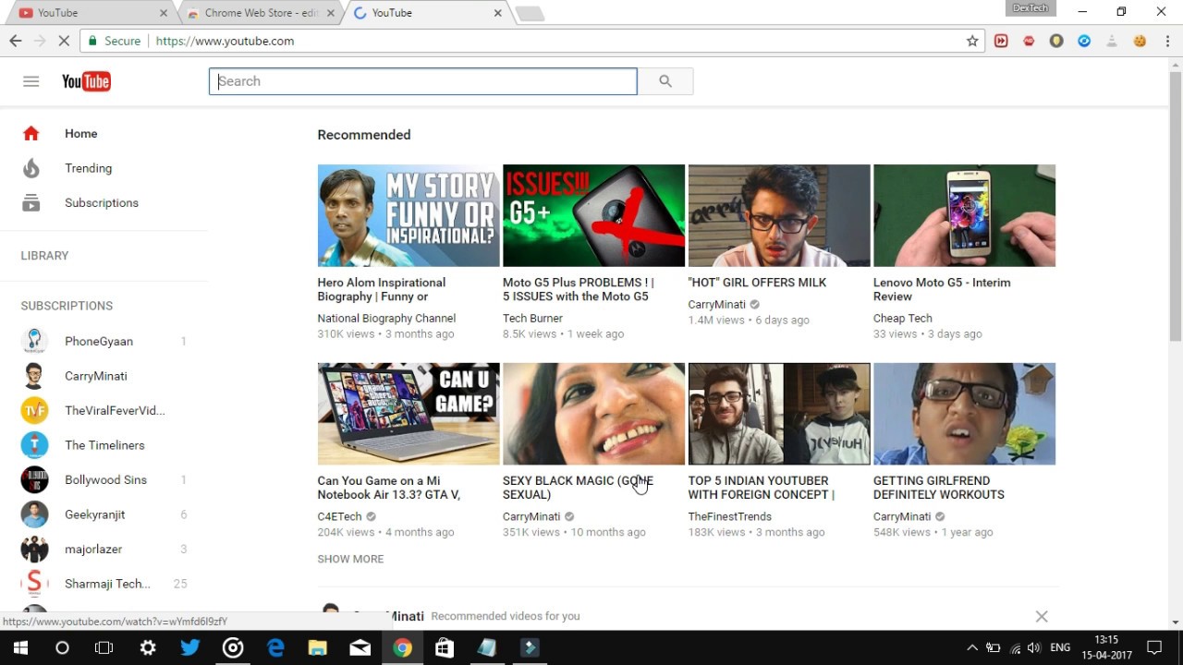
Task: Open TheViralFeverVid channel avatar
Action: point(34,410)
